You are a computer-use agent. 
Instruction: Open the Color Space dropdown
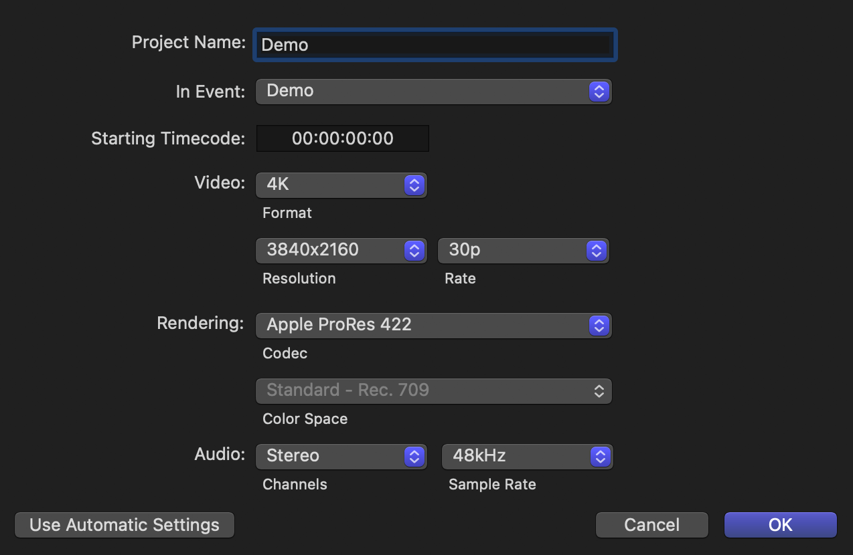pyautogui.click(x=434, y=391)
